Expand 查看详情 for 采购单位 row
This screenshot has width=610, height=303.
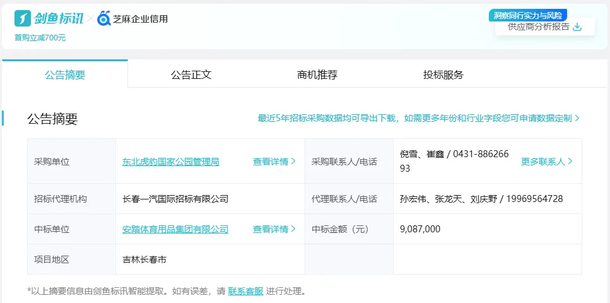(274, 162)
